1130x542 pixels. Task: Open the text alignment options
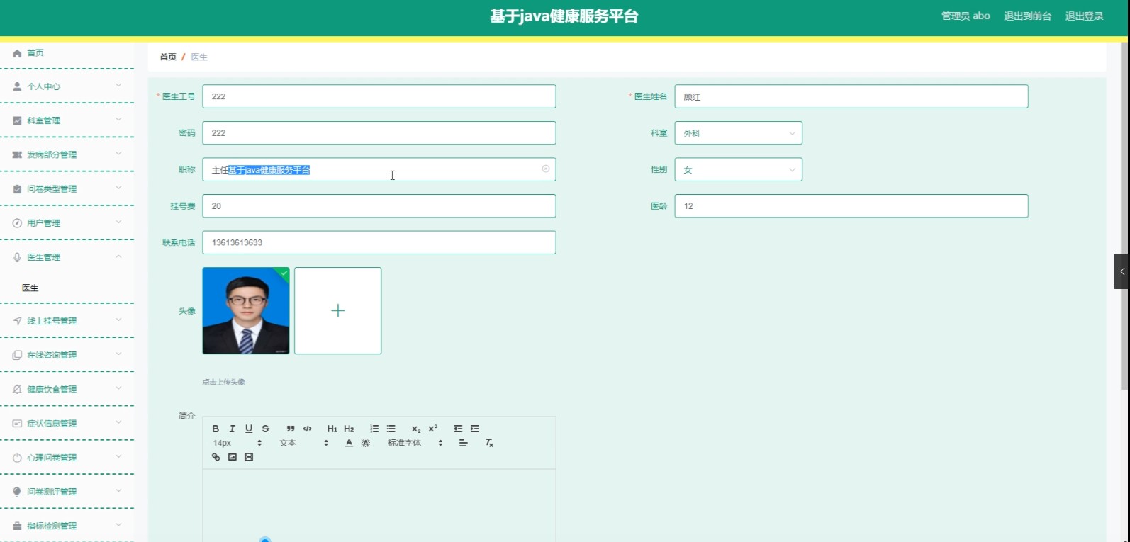click(464, 443)
